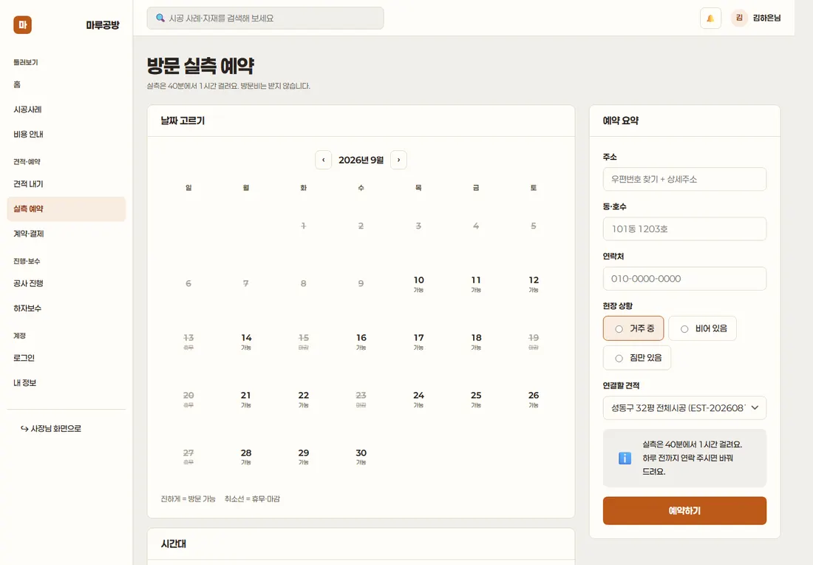This screenshot has width=813, height=565.
Task: Open 견적 내기 in sidebar
Action: point(67,184)
